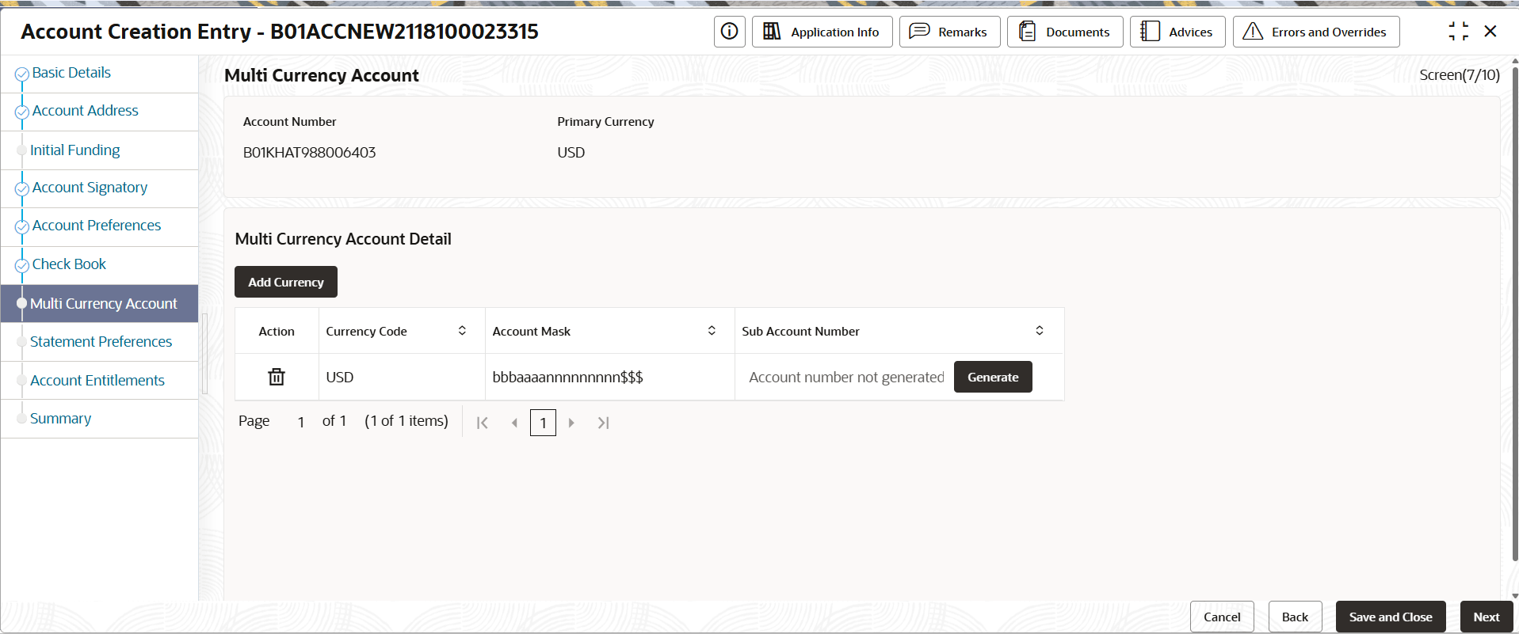Screen dimensions: 1519x634
Task: Click the sidebar collapse handle
Action: pos(204,353)
